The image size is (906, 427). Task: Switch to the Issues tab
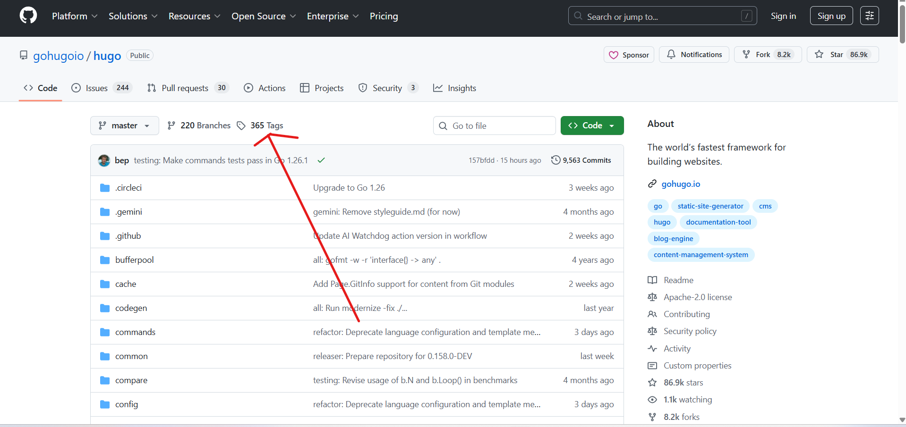point(96,88)
